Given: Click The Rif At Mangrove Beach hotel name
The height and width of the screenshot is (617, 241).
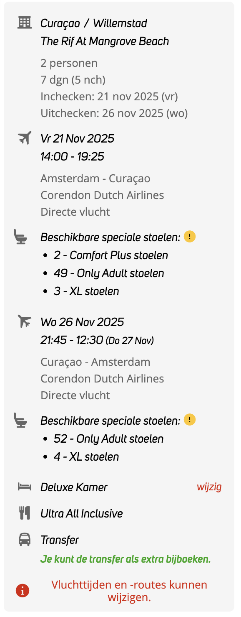Looking at the screenshot, I should tap(105, 41).
